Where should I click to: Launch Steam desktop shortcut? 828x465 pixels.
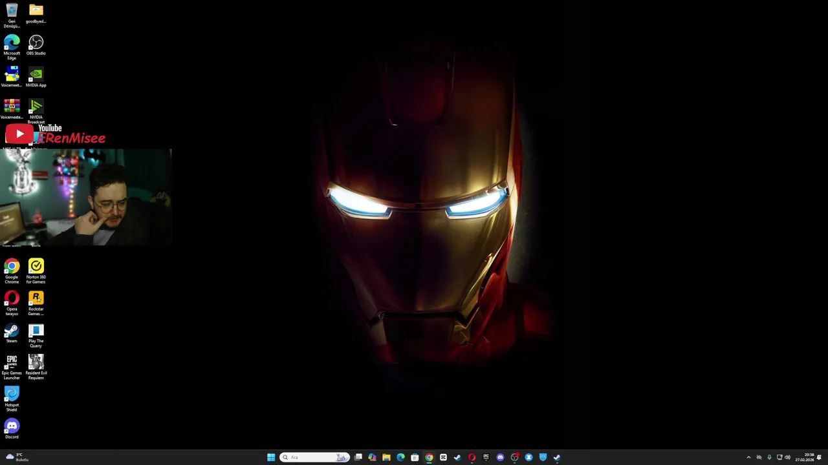[x=12, y=333]
